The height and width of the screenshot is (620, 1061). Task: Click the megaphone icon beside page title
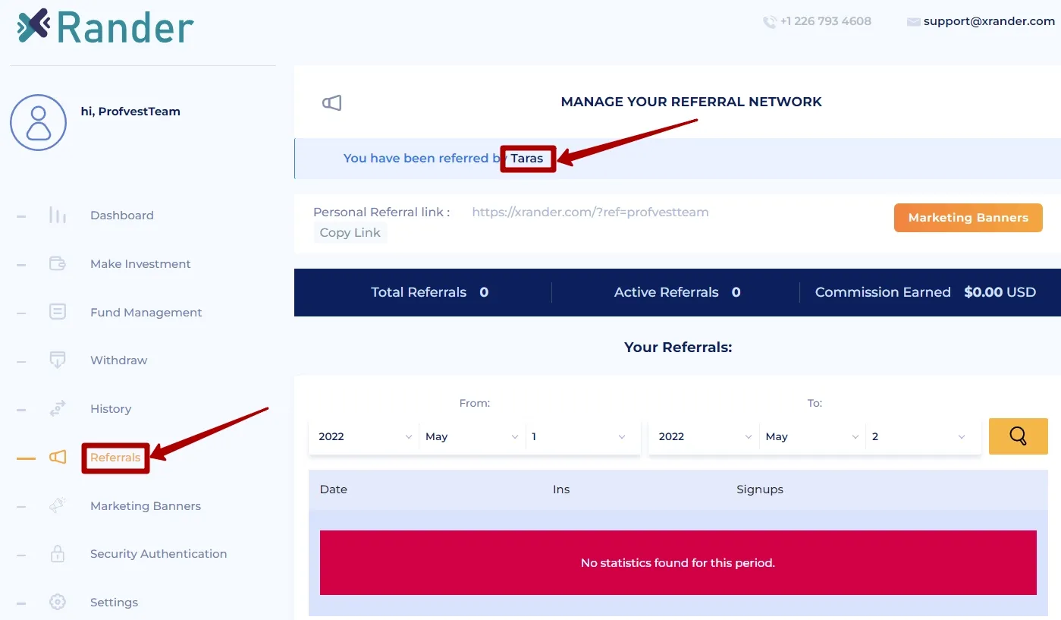coord(332,102)
